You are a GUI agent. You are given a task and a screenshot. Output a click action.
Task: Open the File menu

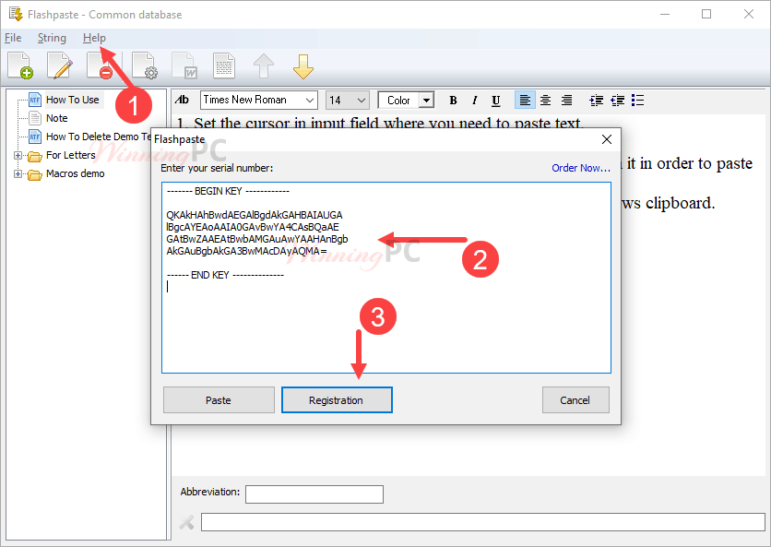click(x=13, y=38)
